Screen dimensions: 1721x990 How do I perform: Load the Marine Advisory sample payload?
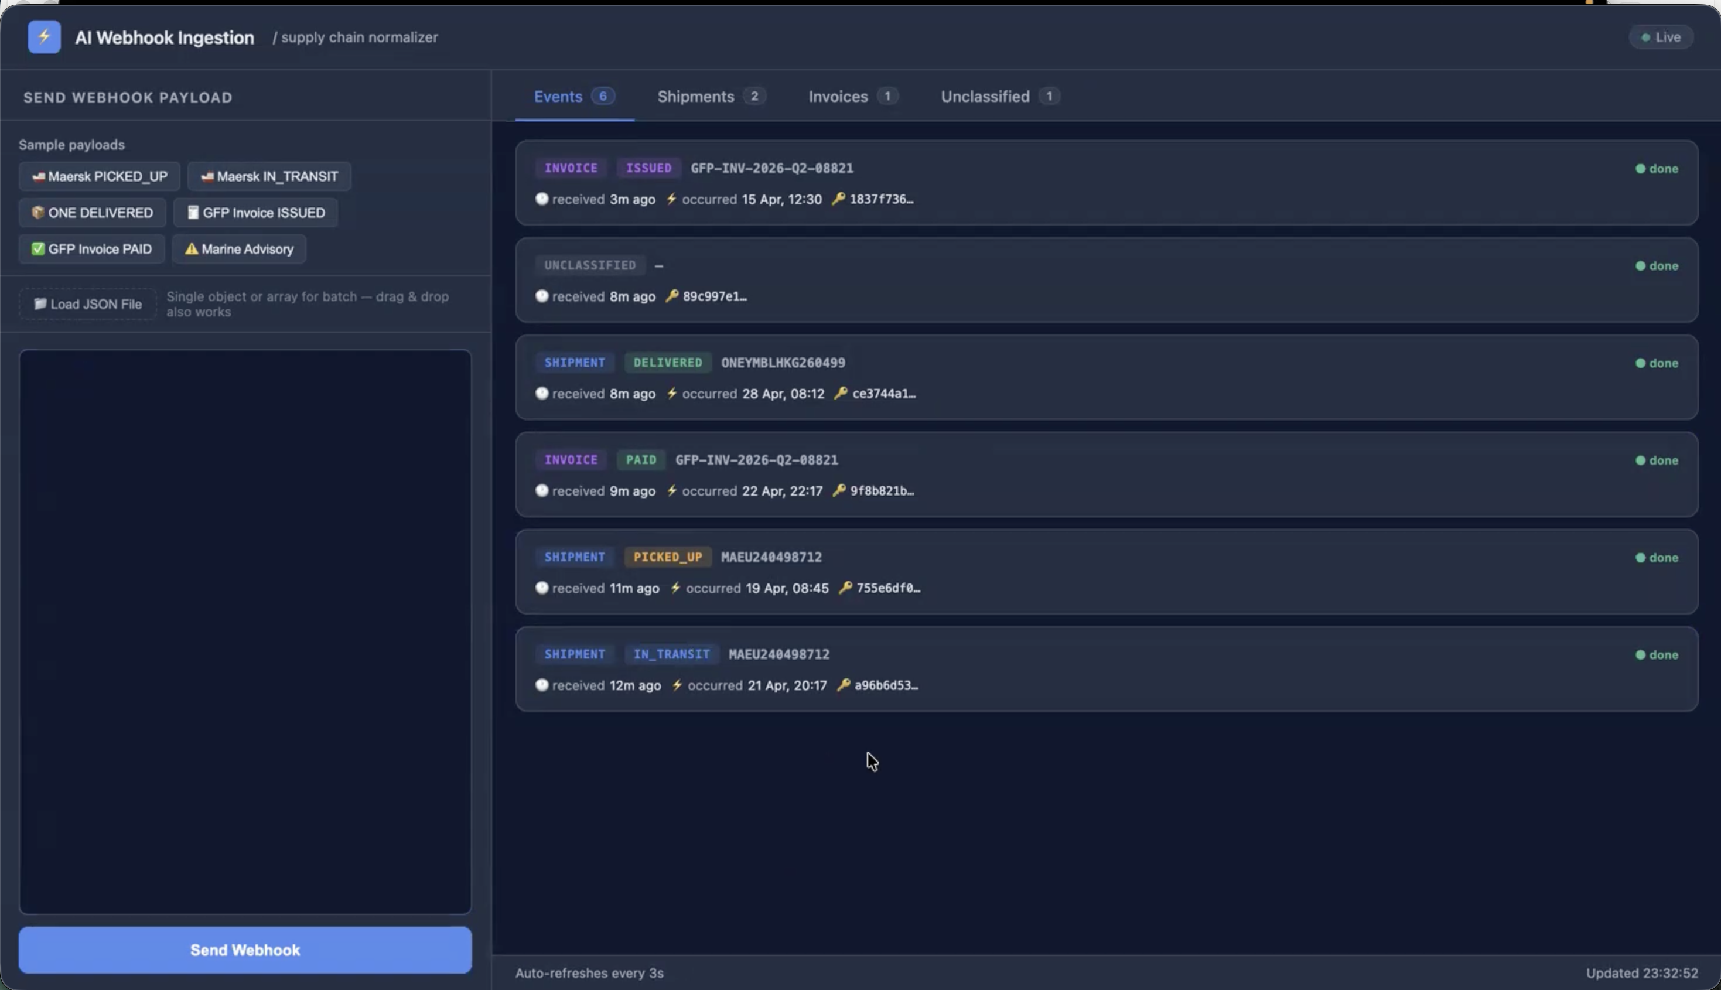(x=239, y=249)
